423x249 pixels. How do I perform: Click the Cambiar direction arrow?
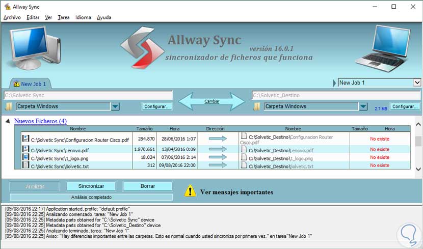click(212, 101)
